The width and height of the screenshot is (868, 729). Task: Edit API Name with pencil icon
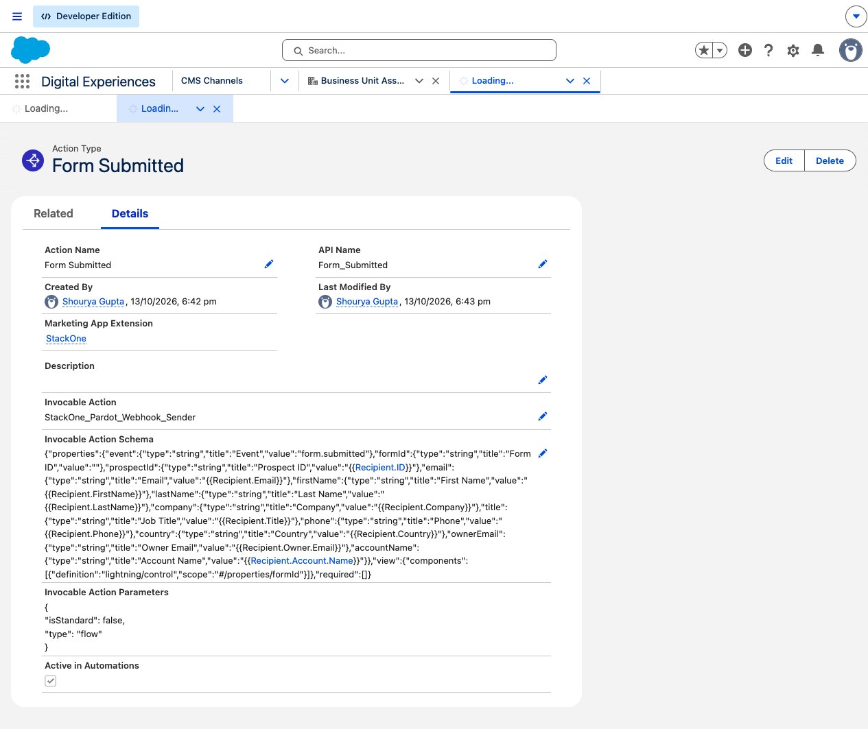click(543, 264)
